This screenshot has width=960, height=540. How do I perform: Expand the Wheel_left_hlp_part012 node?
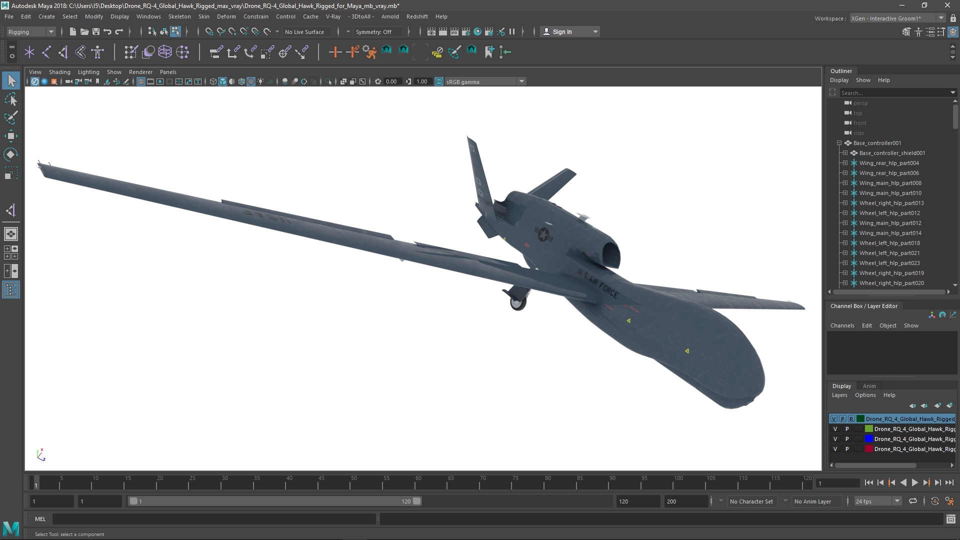pyautogui.click(x=845, y=213)
